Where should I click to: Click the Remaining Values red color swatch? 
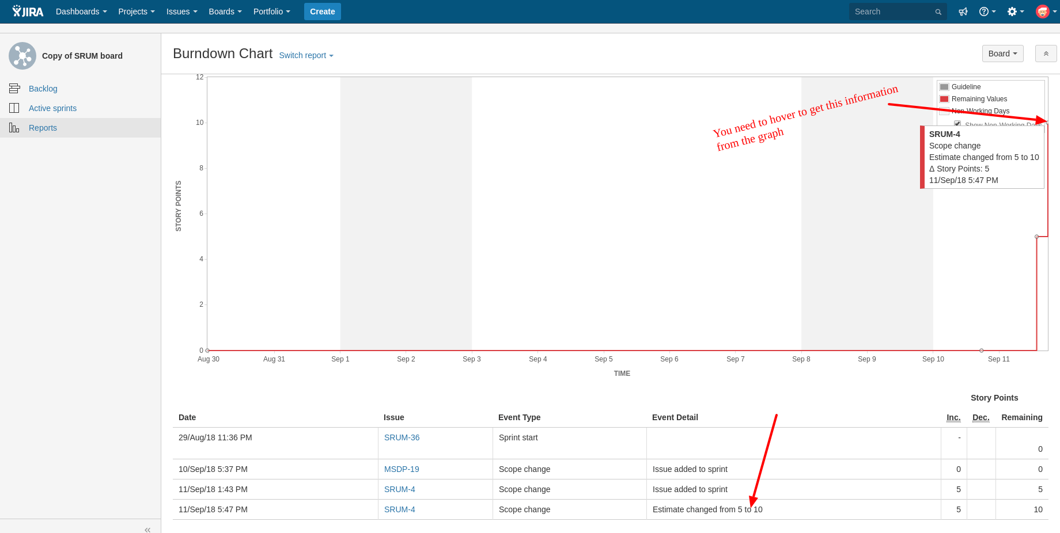944,98
